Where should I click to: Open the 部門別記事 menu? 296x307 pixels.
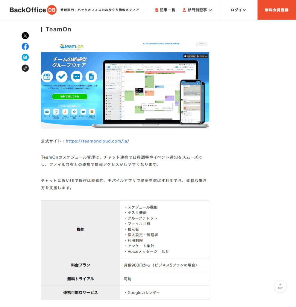point(197,10)
